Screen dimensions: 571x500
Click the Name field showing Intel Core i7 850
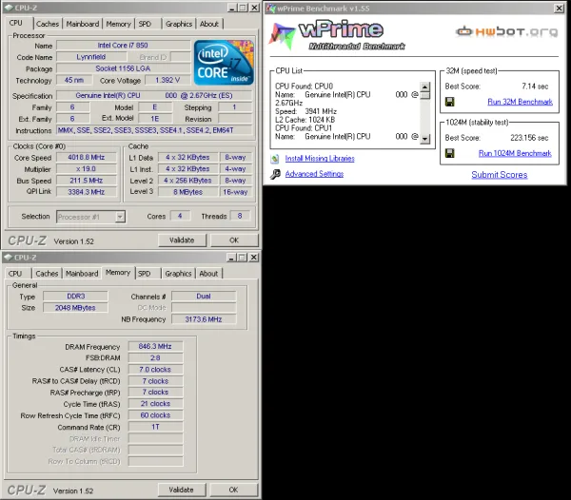click(123, 46)
